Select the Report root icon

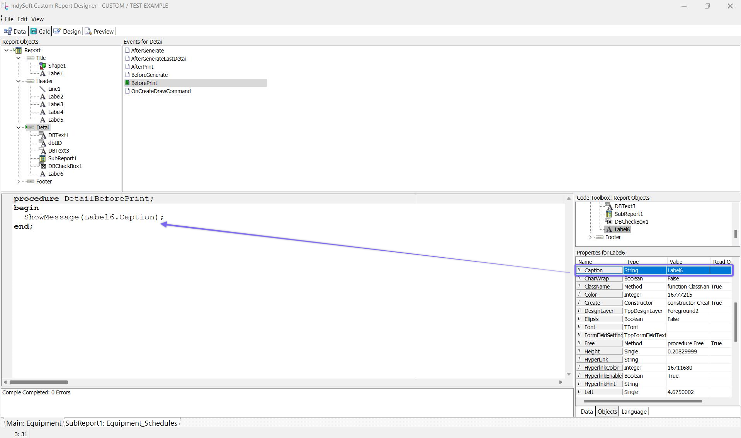point(18,50)
